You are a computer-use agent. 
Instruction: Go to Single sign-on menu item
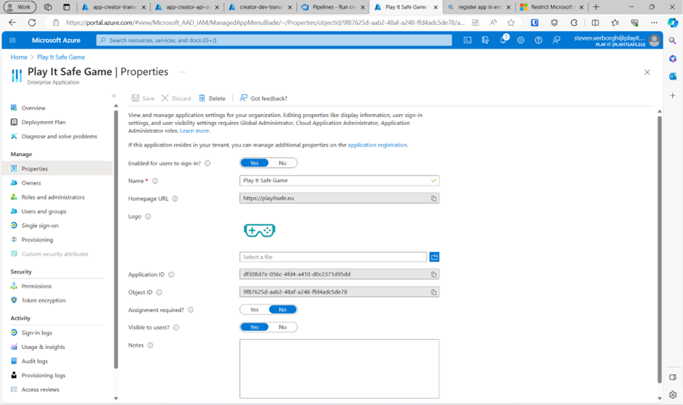pos(40,226)
